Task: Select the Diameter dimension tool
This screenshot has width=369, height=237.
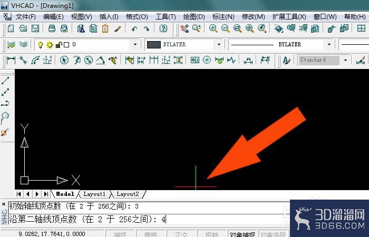Action: point(89,60)
